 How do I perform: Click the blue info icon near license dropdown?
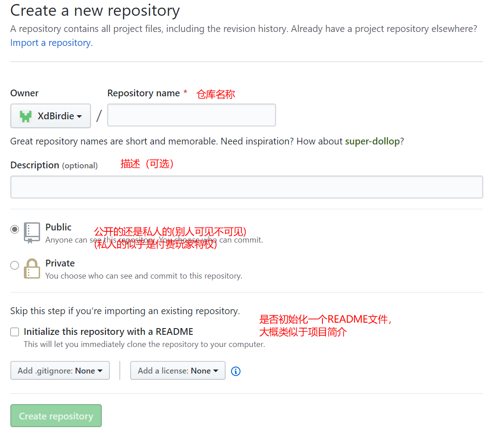point(236,371)
